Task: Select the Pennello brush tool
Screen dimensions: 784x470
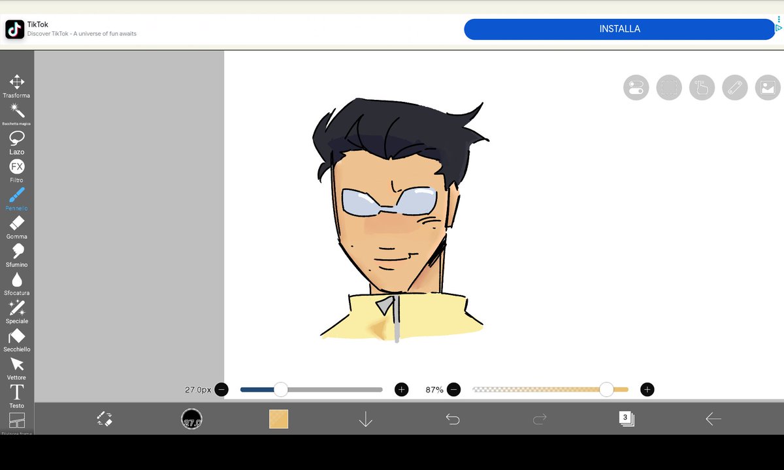Action: point(17,199)
